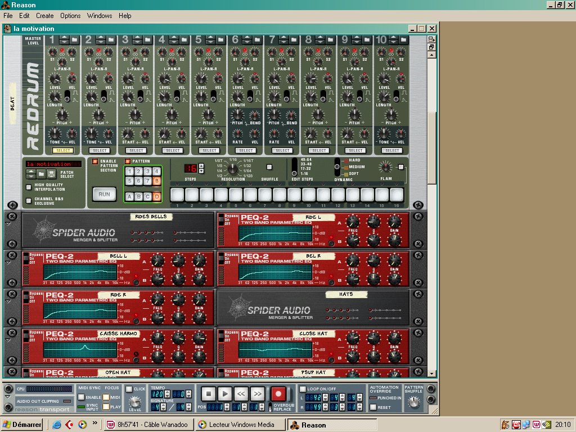The width and height of the screenshot is (576, 432).
Task: Save the Redrum patch via floppy icon
Action: tap(51, 173)
